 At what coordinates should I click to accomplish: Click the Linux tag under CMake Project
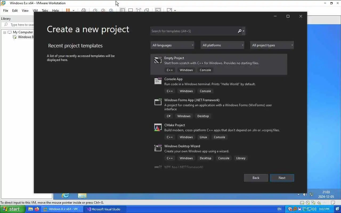click(203, 137)
